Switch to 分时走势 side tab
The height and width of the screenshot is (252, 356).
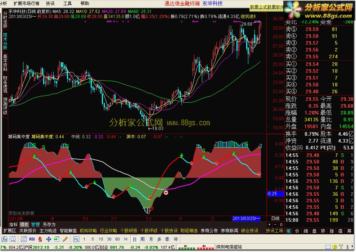[5, 20]
